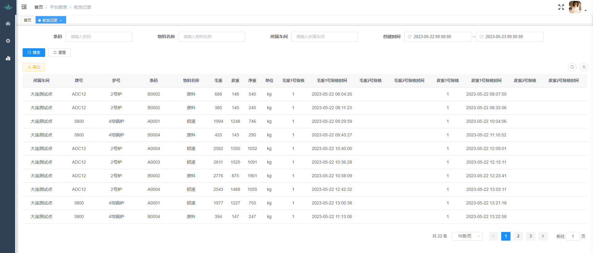Open the settings gear sidebar icon
This screenshot has width=593, height=253.
(x=8, y=41)
